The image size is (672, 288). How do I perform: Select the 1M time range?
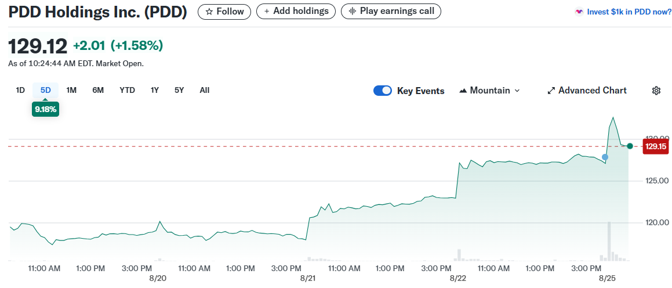click(71, 90)
